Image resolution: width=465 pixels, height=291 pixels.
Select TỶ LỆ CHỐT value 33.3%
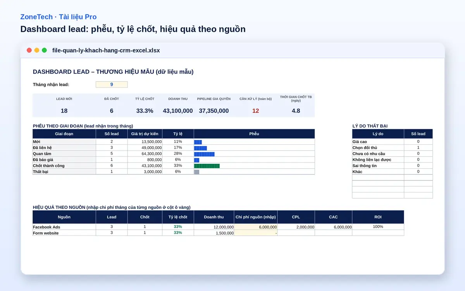click(145, 111)
